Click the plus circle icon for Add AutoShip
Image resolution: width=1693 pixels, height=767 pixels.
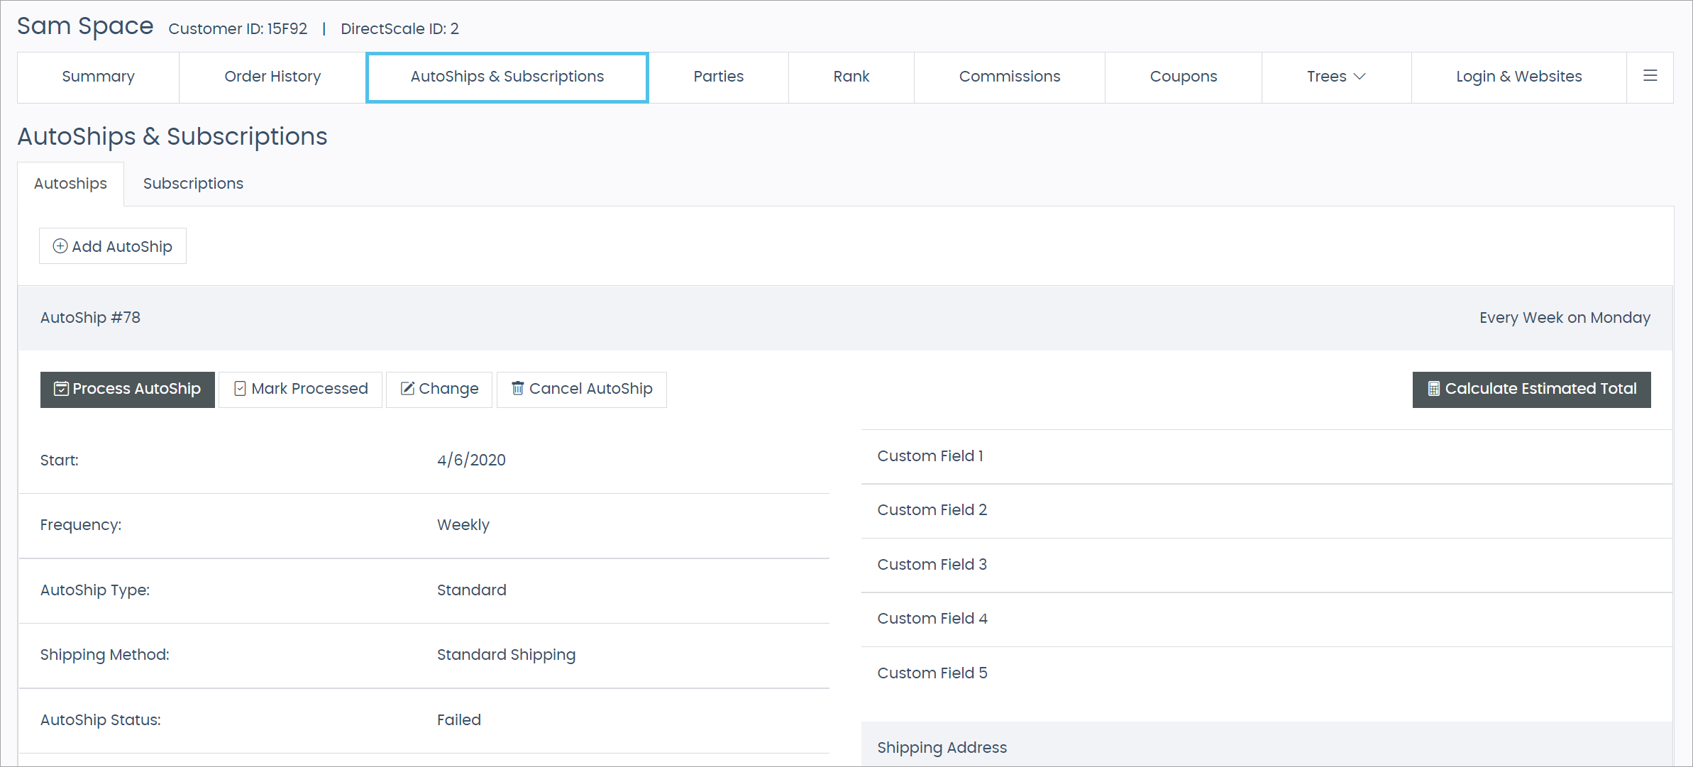pyautogui.click(x=60, y=246)
